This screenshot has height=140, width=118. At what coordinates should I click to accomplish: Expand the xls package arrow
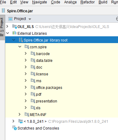pyautogui.click(x=26, y=108)
